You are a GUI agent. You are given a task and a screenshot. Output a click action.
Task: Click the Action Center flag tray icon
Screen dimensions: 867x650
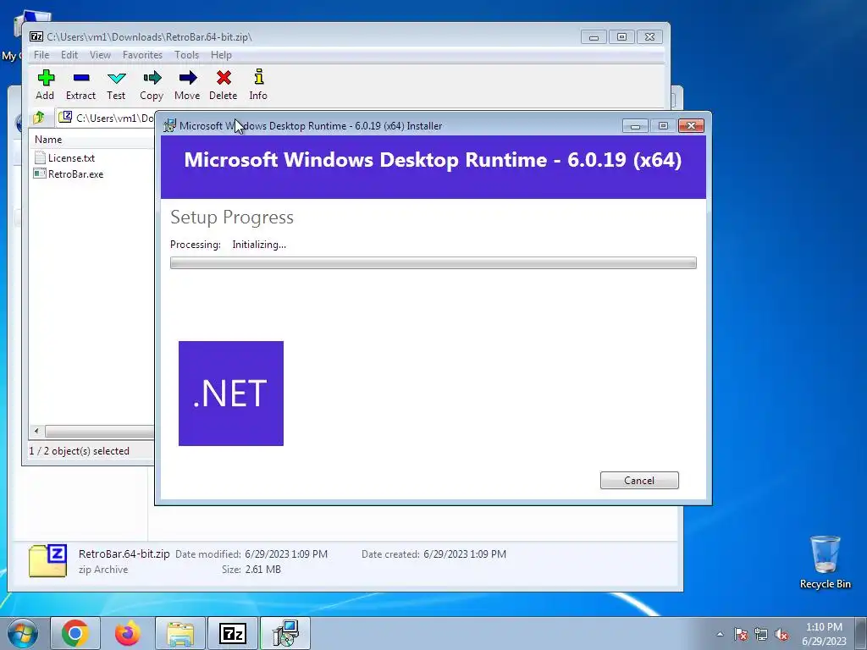coord(741,634)
